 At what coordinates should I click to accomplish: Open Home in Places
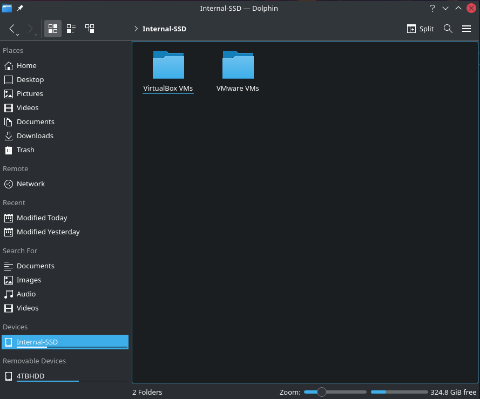coord(65,65)
